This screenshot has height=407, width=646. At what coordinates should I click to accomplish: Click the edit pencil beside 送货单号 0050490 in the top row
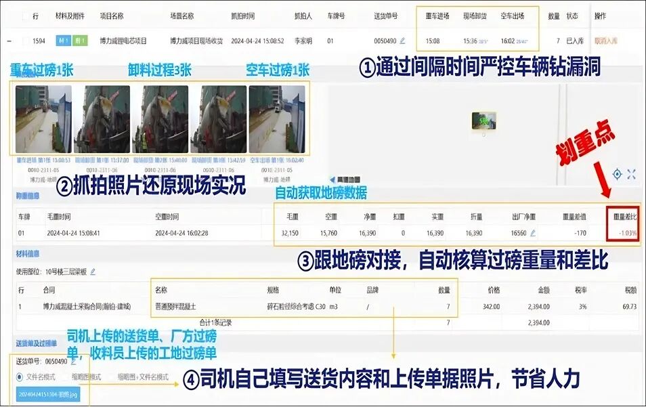tap(403, 41)
